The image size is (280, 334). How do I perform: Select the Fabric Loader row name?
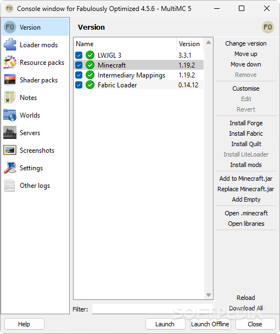(117, 85)
